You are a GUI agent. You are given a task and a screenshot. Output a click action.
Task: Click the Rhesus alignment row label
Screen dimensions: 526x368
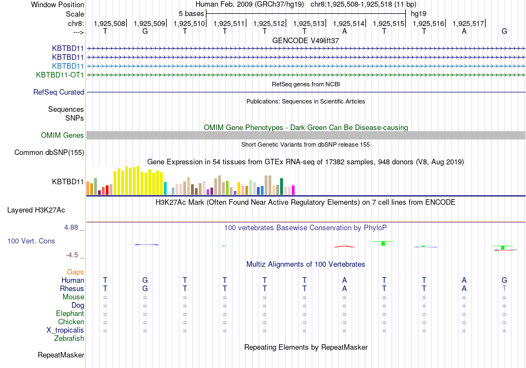[x=72, y=288]
